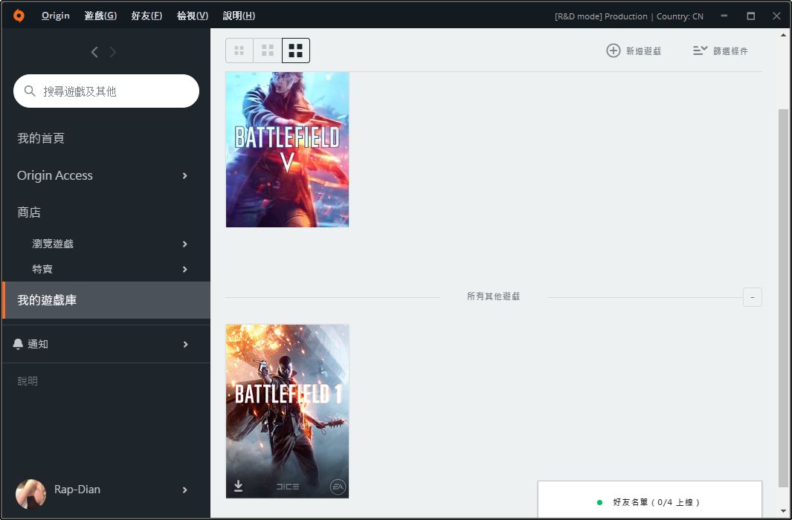Click the 所有其他遊戲 section heading
The image size is (792, 520).
tap(494, 296)
